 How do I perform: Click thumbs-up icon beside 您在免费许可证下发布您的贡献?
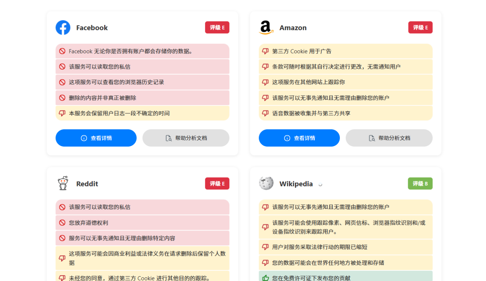coord(265,278)
